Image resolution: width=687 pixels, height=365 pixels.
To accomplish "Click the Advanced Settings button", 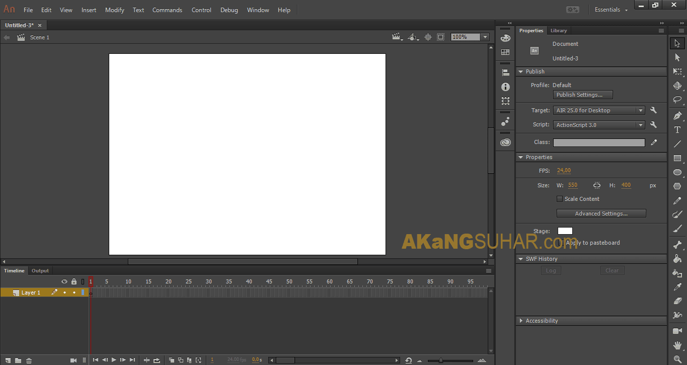I will 601,213.
